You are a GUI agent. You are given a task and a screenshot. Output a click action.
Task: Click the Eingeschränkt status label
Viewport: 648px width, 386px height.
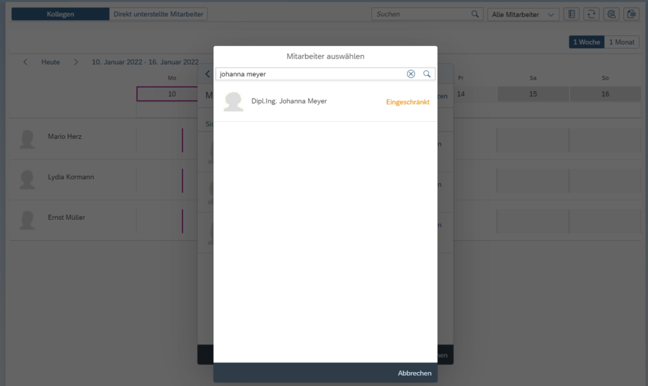pos(408,102)
